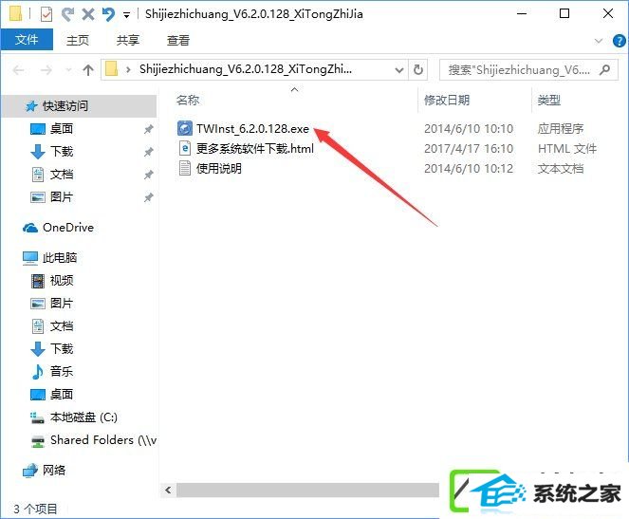Click the folder icon in the title bar
The height and width of the screenshot is (519, 629).
click(15, 13)
